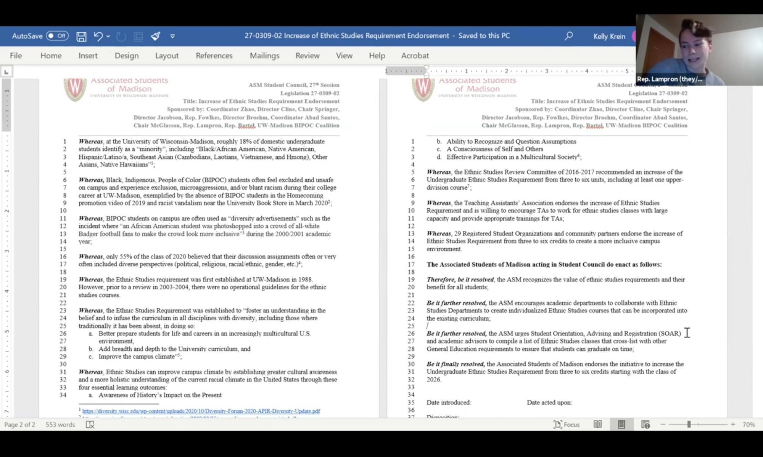Open the References ribbon tab
The width and height of the screenshot is (763, 457).
tap(214, 56)
